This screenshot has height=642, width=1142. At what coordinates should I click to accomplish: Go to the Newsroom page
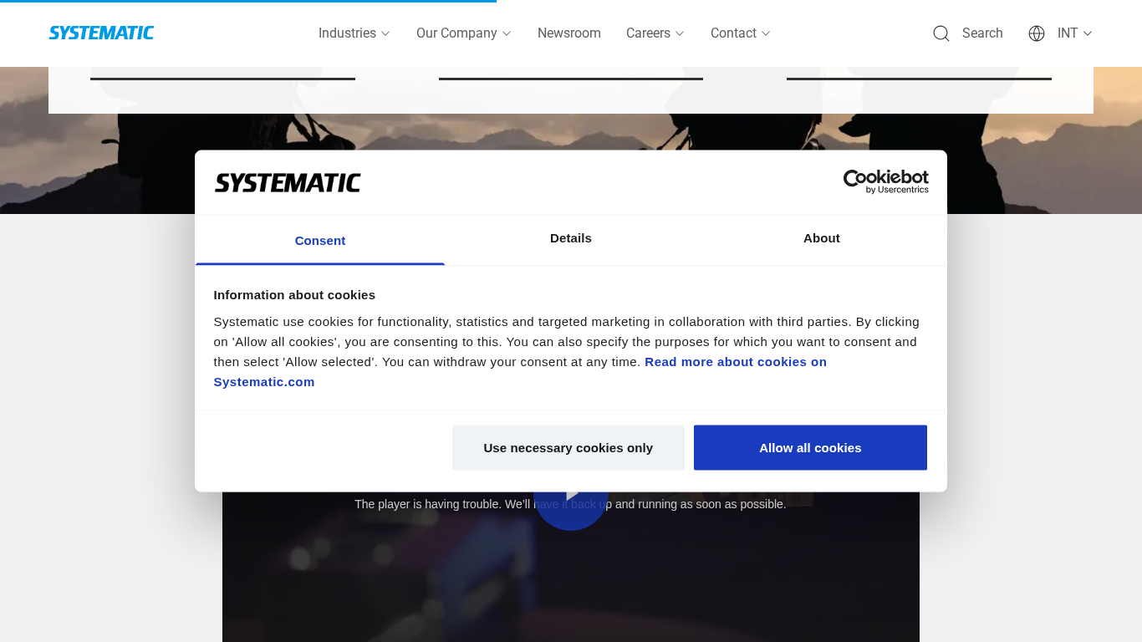point(569,33)
